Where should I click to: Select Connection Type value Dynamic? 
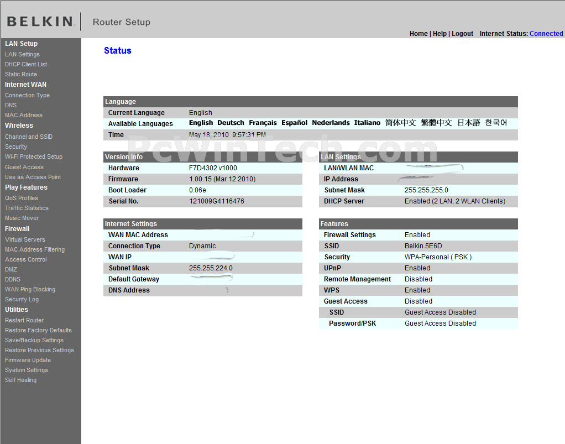pos(202,246)
